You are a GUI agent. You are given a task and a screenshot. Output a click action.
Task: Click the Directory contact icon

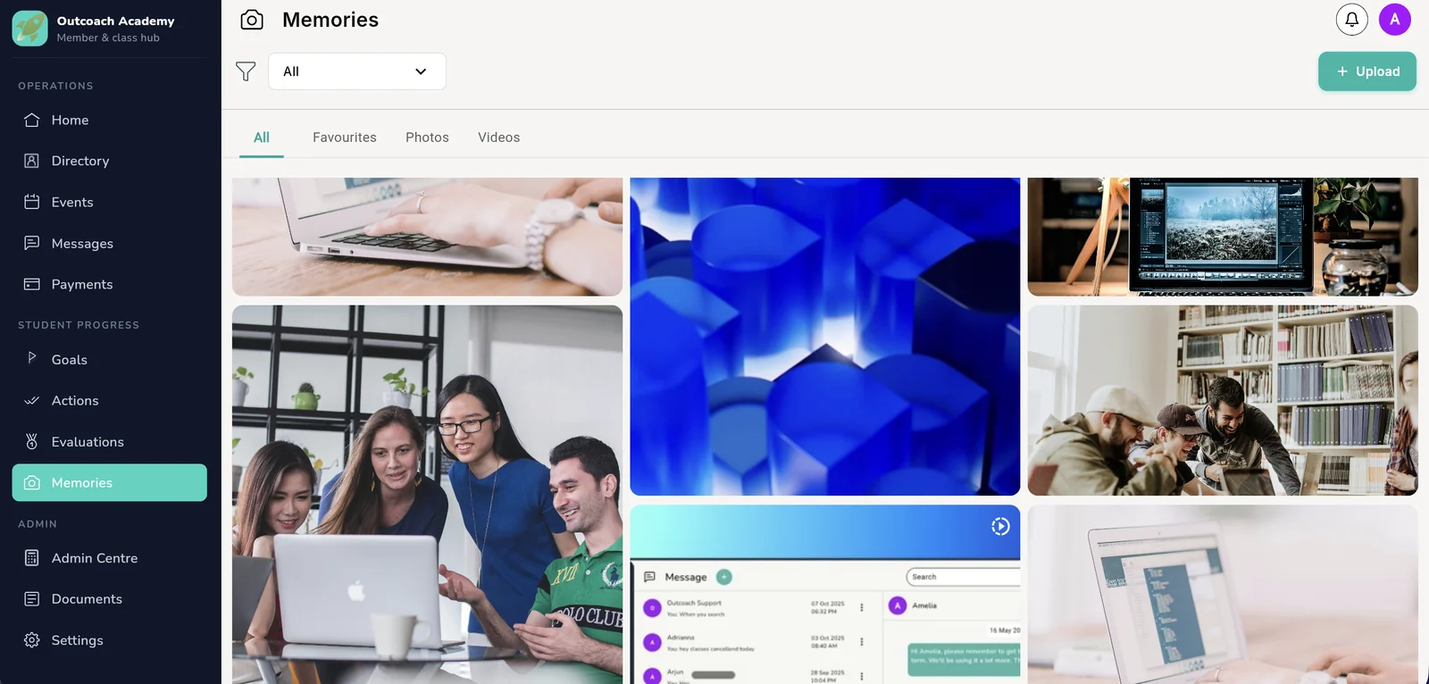[x=32, y=161]
